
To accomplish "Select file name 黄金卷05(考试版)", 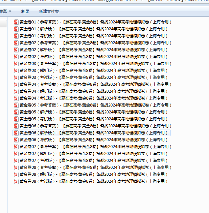I will click(x=94, y=119).
